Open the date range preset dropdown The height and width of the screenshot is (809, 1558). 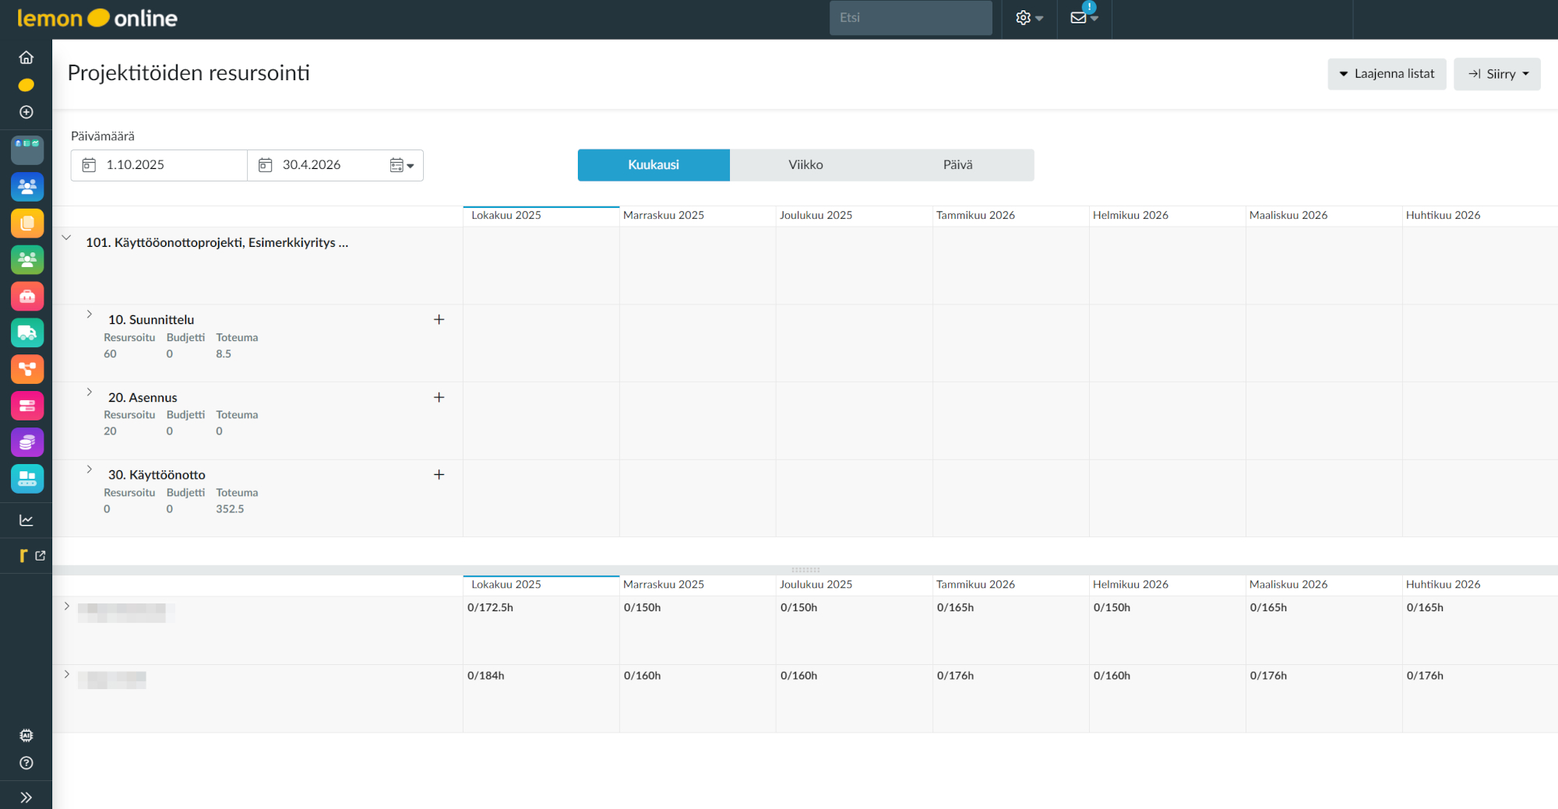[402, 165]
